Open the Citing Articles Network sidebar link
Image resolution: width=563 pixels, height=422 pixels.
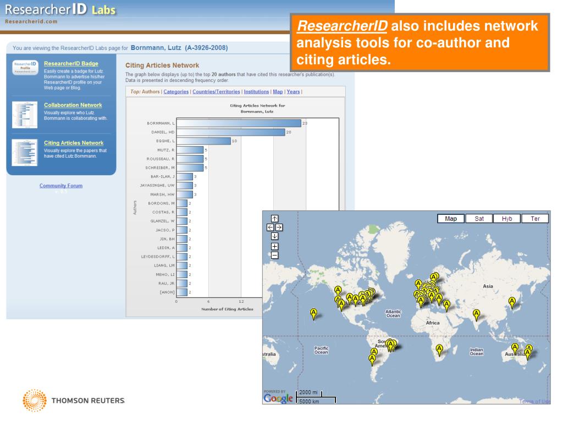pyautogui.click(x=74, y=143)
